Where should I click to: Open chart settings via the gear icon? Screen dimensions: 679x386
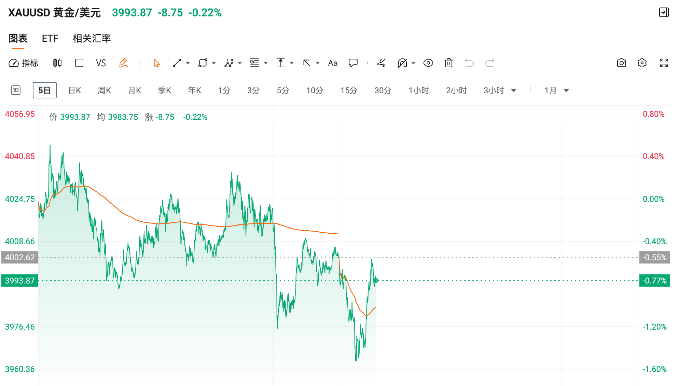click(642, 63)
